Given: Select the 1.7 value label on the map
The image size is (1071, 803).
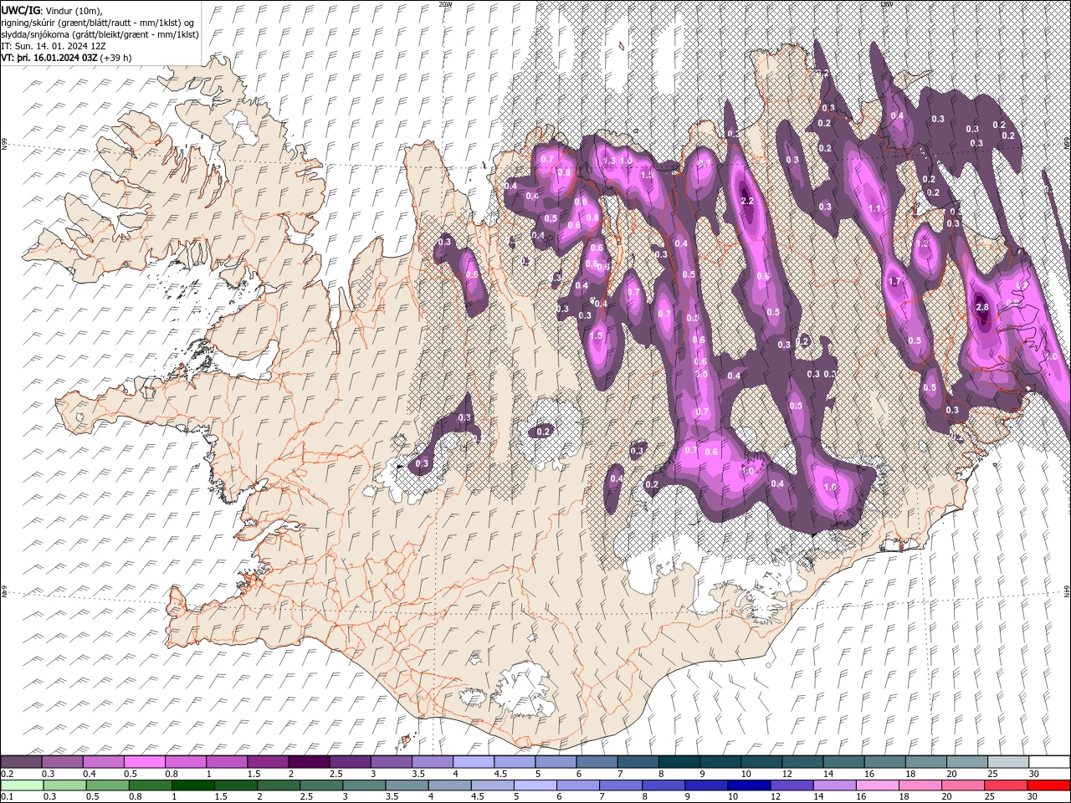Looking at the screenshot, I should click(x=894, y=282).
